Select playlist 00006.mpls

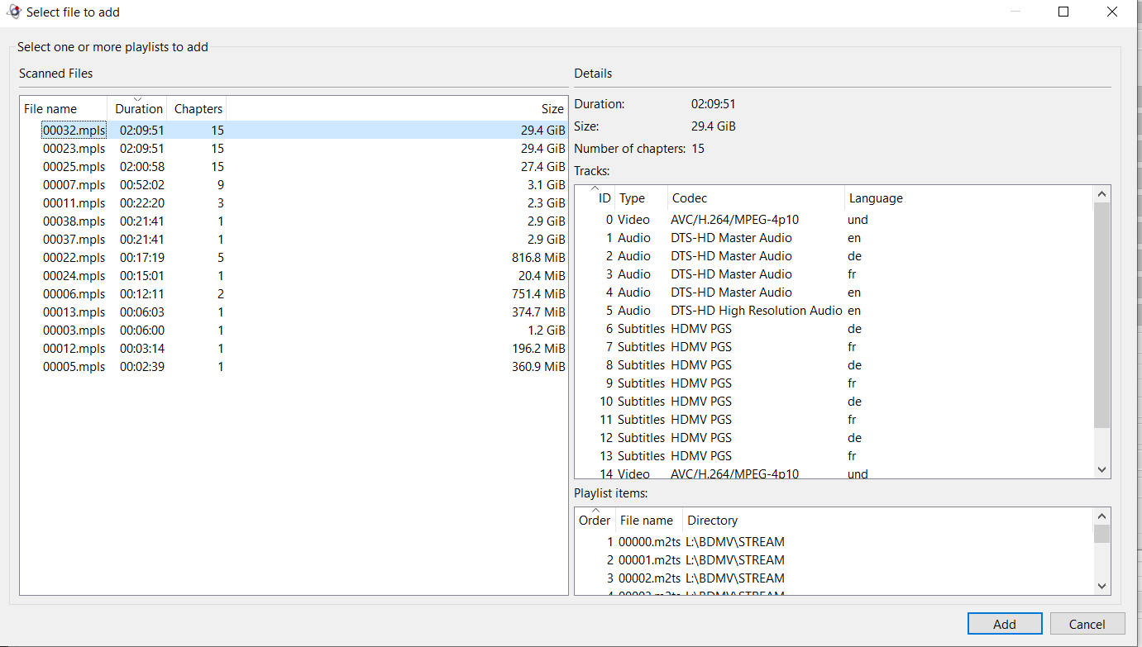click(294, 294)
